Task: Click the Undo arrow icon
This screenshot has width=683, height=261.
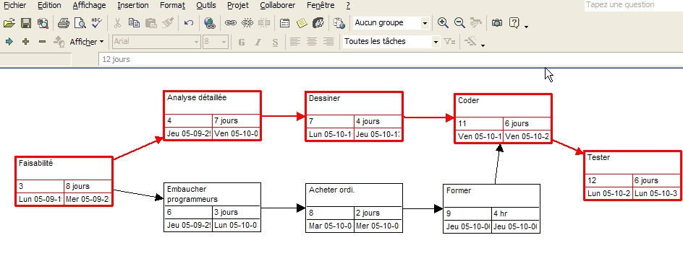Action: coord(188,23)
